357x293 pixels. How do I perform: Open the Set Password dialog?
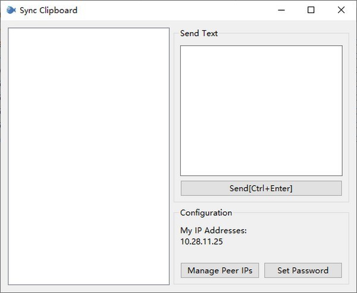303,270
